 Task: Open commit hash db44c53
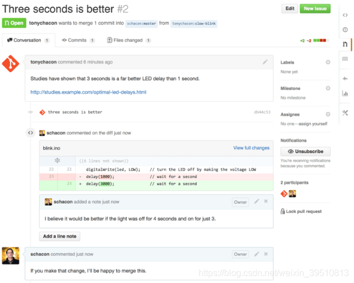[262, 112]
